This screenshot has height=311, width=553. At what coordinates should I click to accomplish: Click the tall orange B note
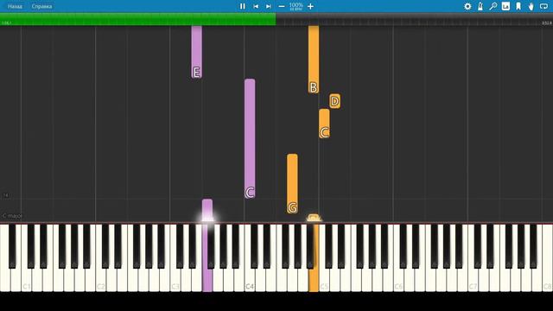coord(314,60)
